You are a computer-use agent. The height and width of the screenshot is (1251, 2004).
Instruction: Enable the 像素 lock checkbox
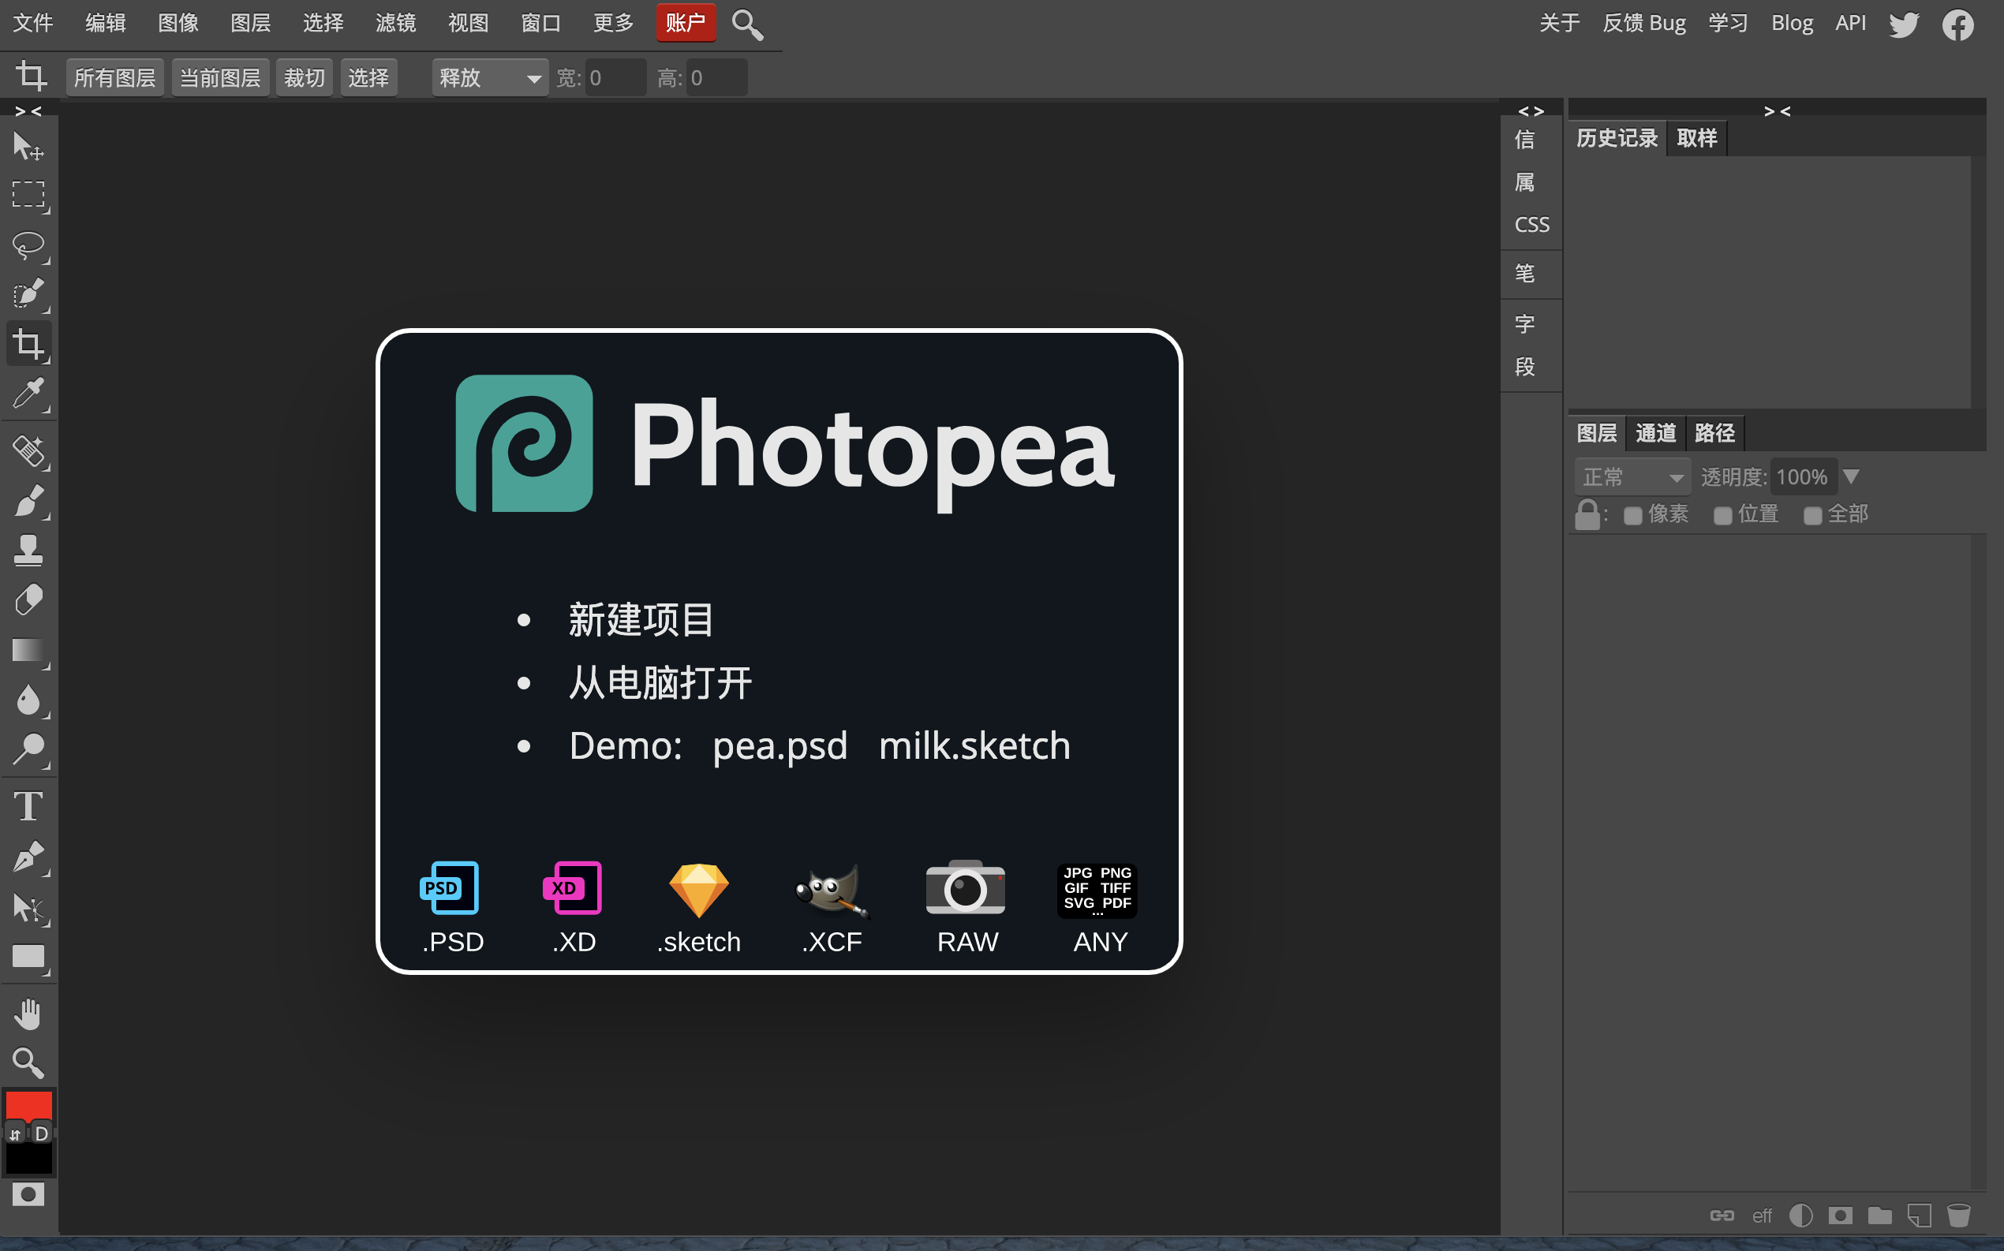[x=1632, y=513]
